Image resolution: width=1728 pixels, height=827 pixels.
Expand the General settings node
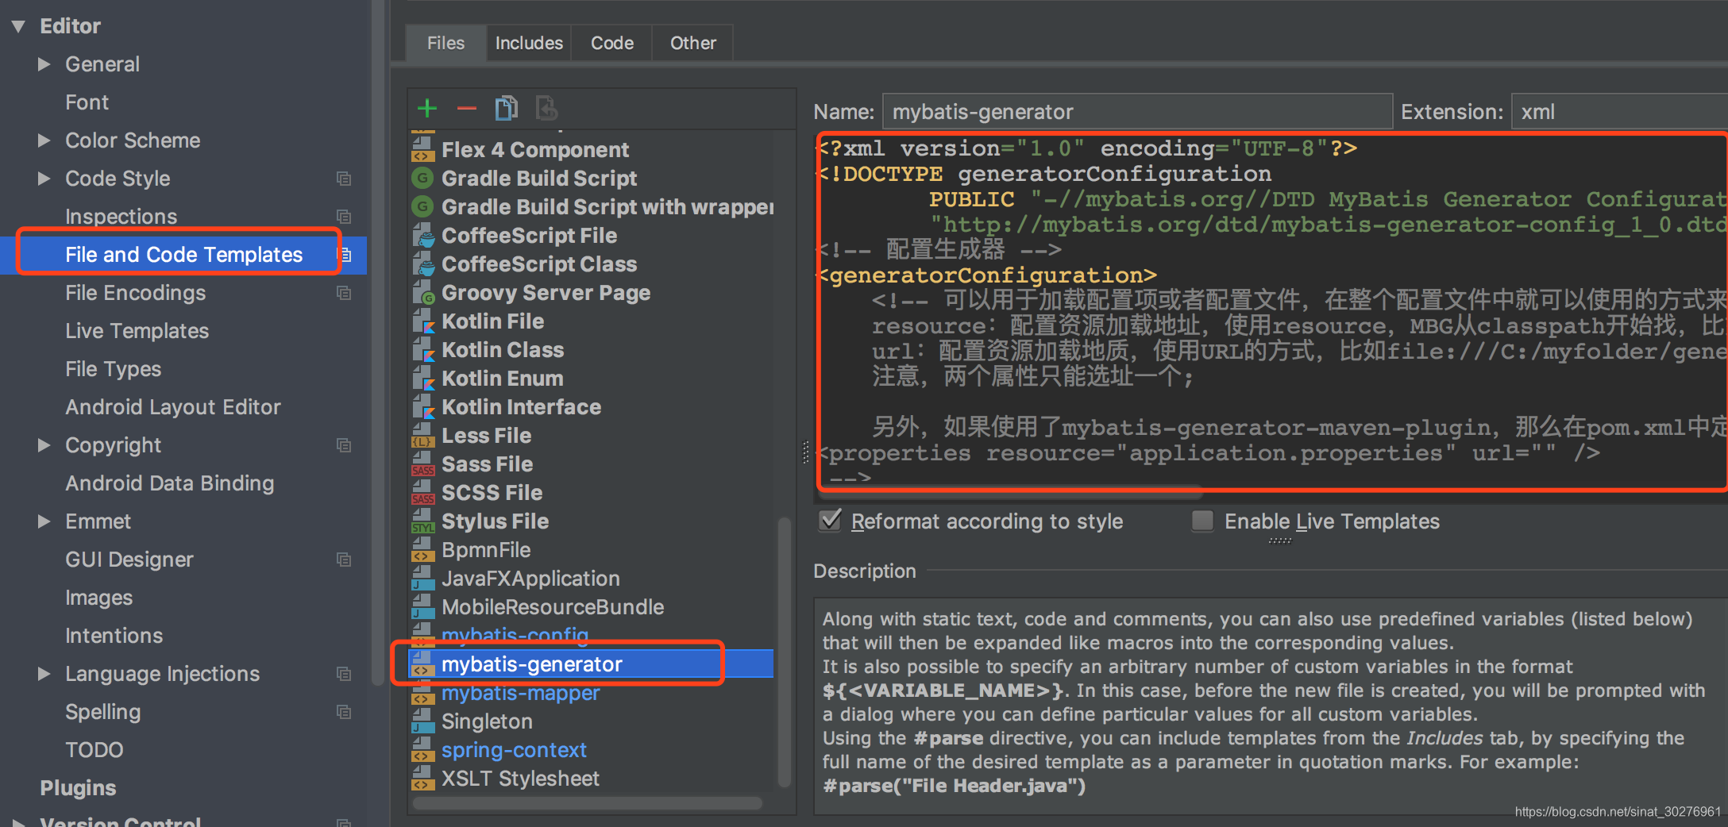tap(44, 64)
